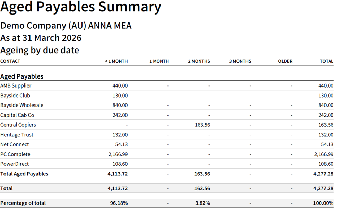Select PowerDirect contact name

(15, 164)
